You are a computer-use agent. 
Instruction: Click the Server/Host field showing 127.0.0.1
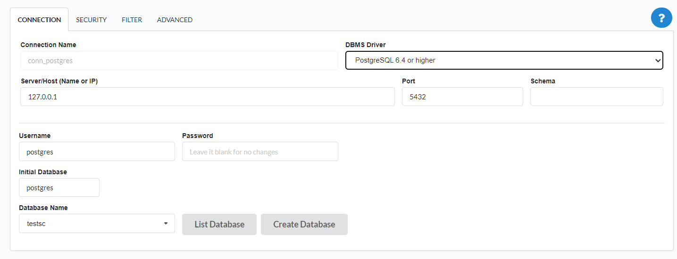[x=207, y=97]
